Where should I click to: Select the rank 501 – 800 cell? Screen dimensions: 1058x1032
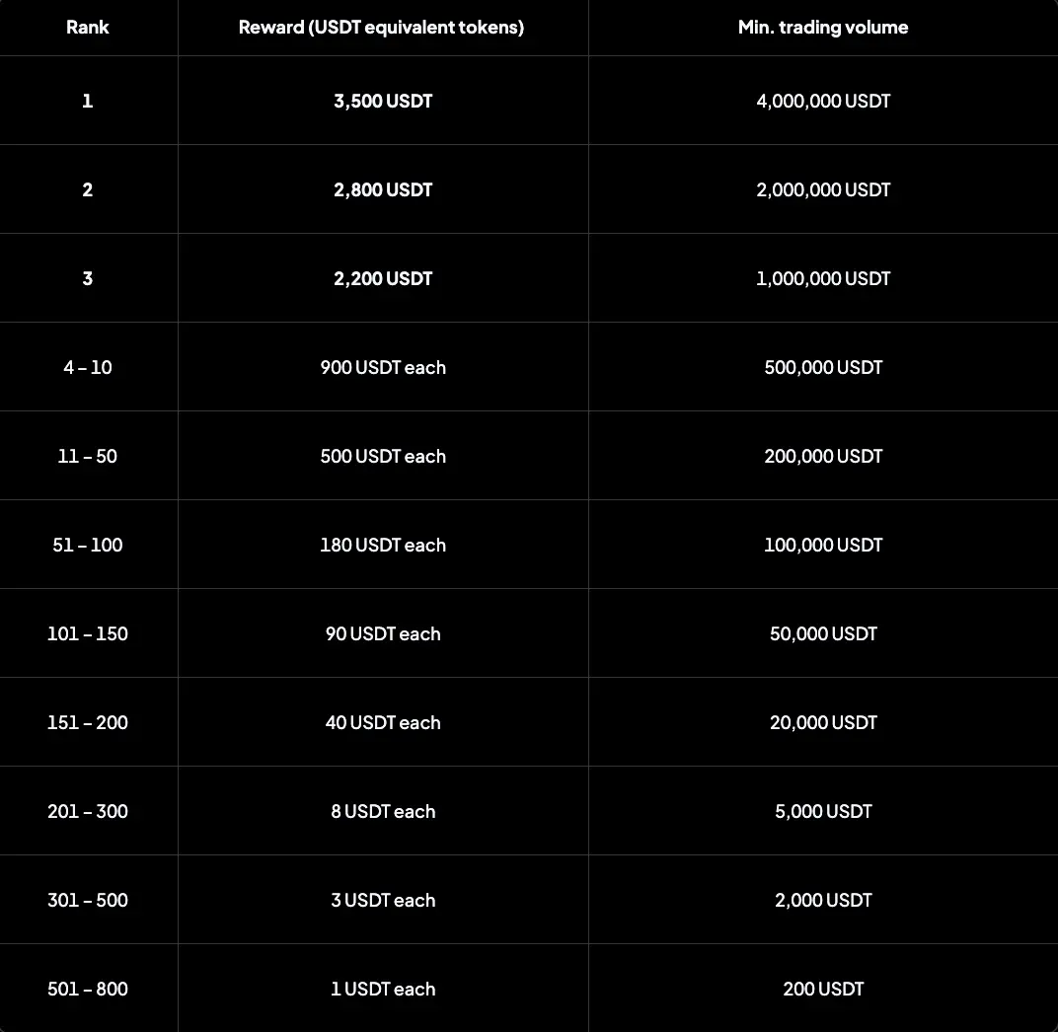88,989
